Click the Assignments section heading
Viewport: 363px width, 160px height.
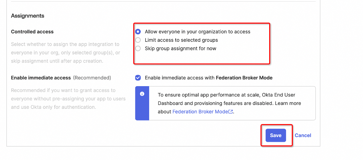pos(27,16)
